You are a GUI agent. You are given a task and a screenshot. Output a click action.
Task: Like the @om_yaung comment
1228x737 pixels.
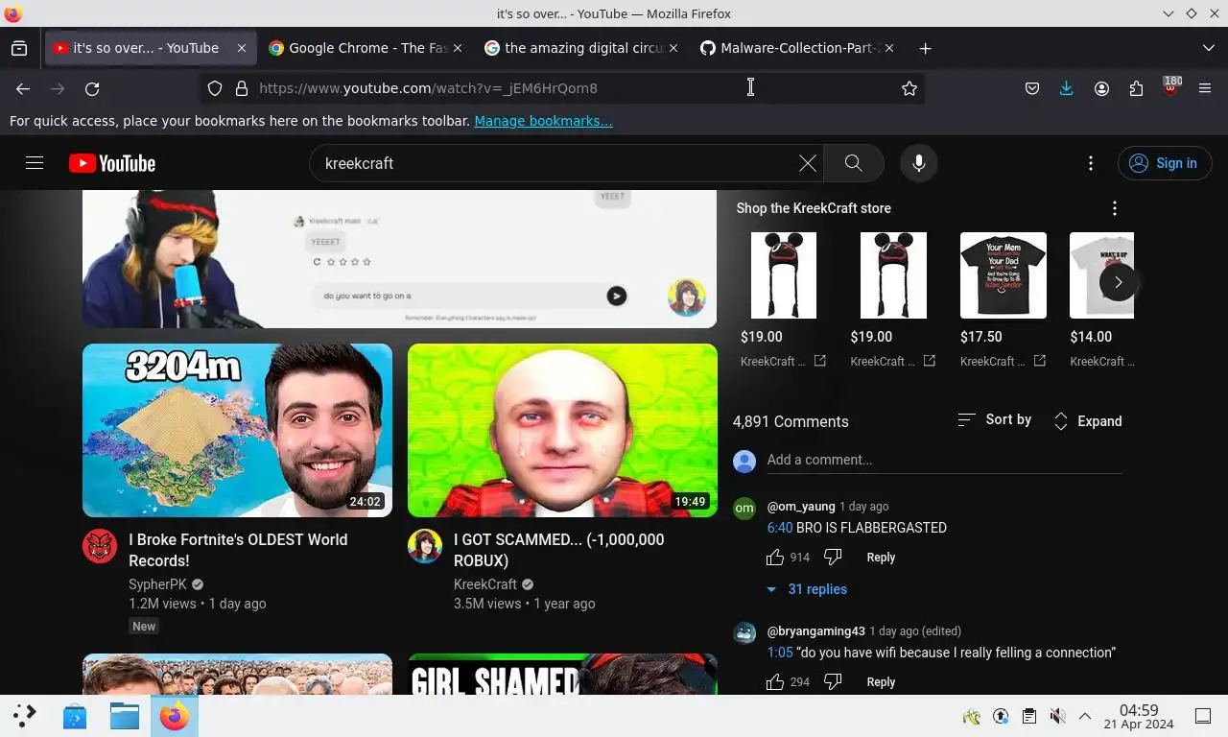[x=775, y=558]
